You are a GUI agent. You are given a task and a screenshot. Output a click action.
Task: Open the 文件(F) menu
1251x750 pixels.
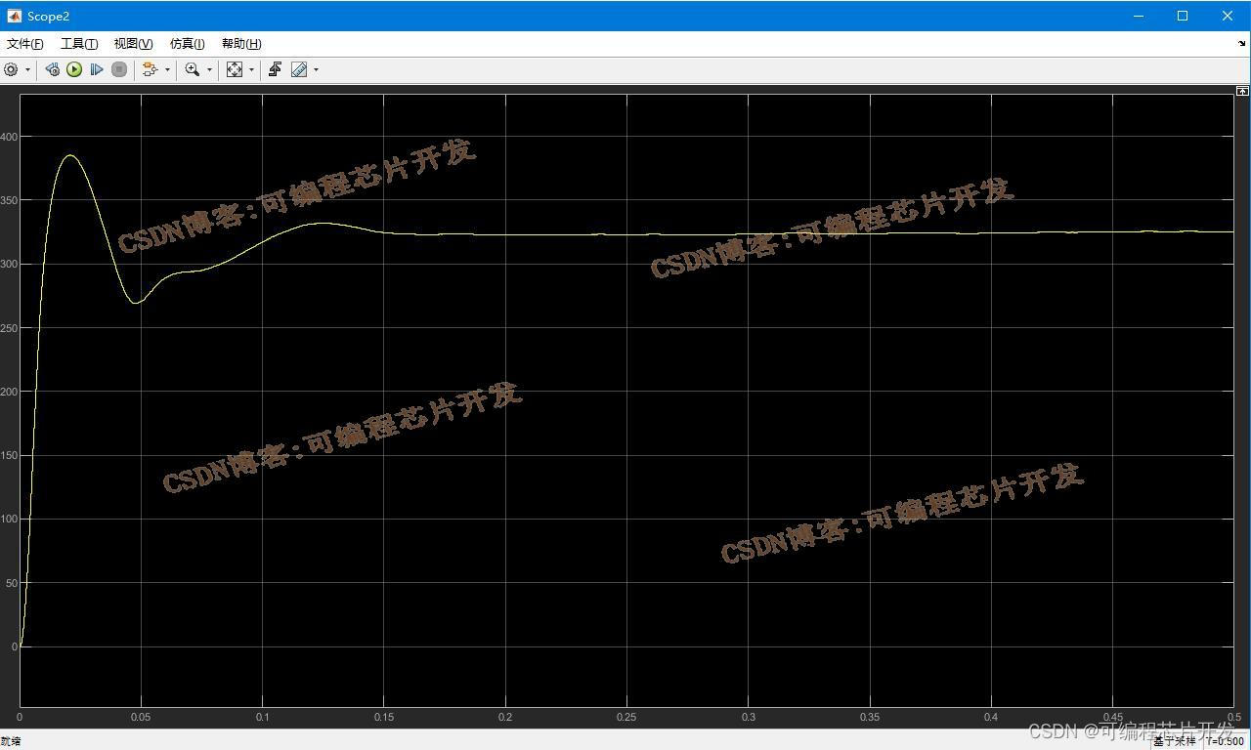[25, 44]
